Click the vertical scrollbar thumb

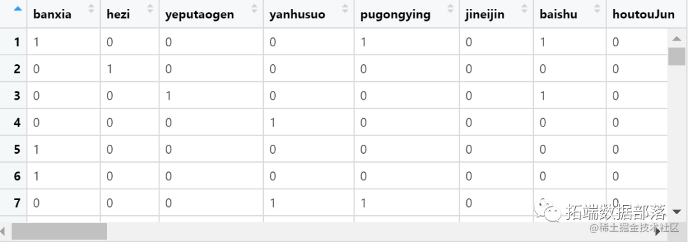[x=677, y=56]
